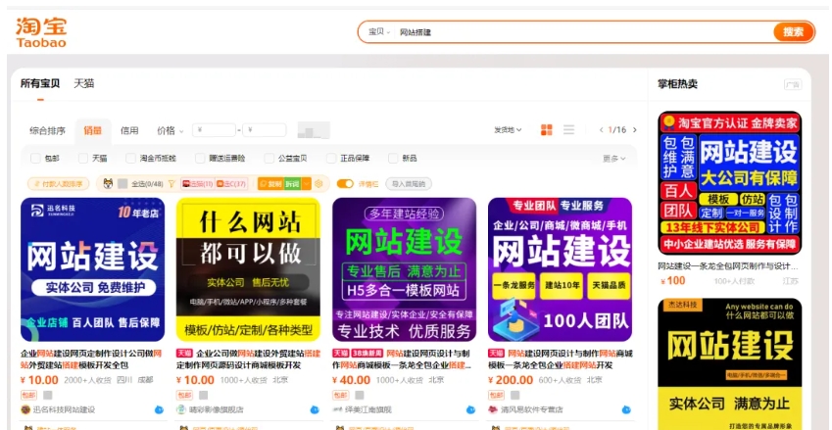The height and width of the screenshot is (430, 832).
Task: Click the 付款人数排序 button
Action: click(x=59, y=184)
